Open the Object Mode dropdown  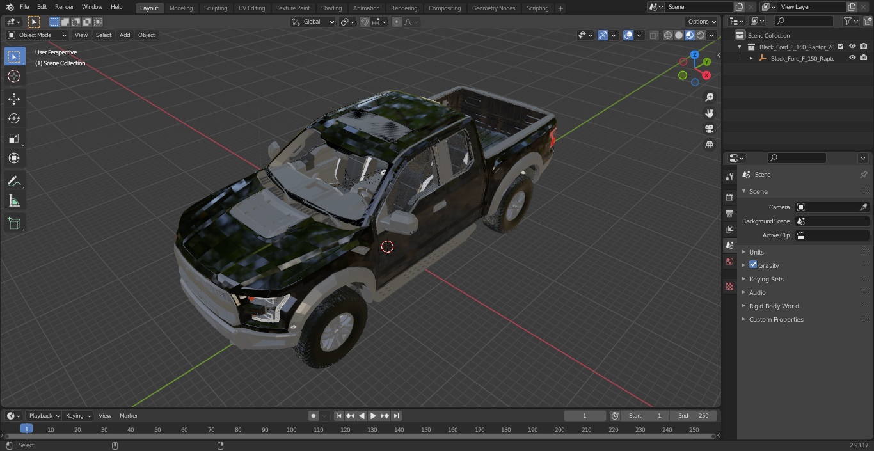coord(37,35)
